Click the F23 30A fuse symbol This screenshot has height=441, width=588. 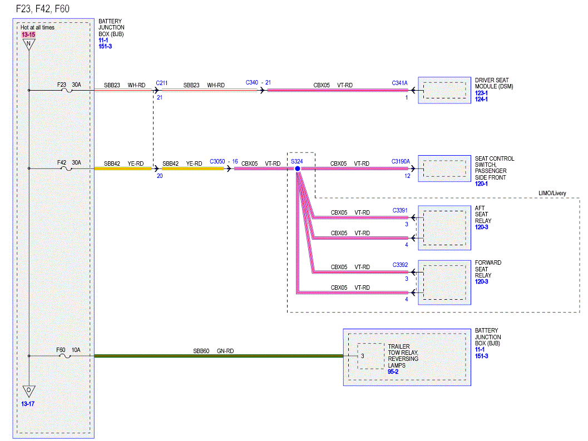click(x=67, y=90)
